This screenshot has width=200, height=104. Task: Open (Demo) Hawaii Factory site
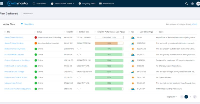[14, 38]
